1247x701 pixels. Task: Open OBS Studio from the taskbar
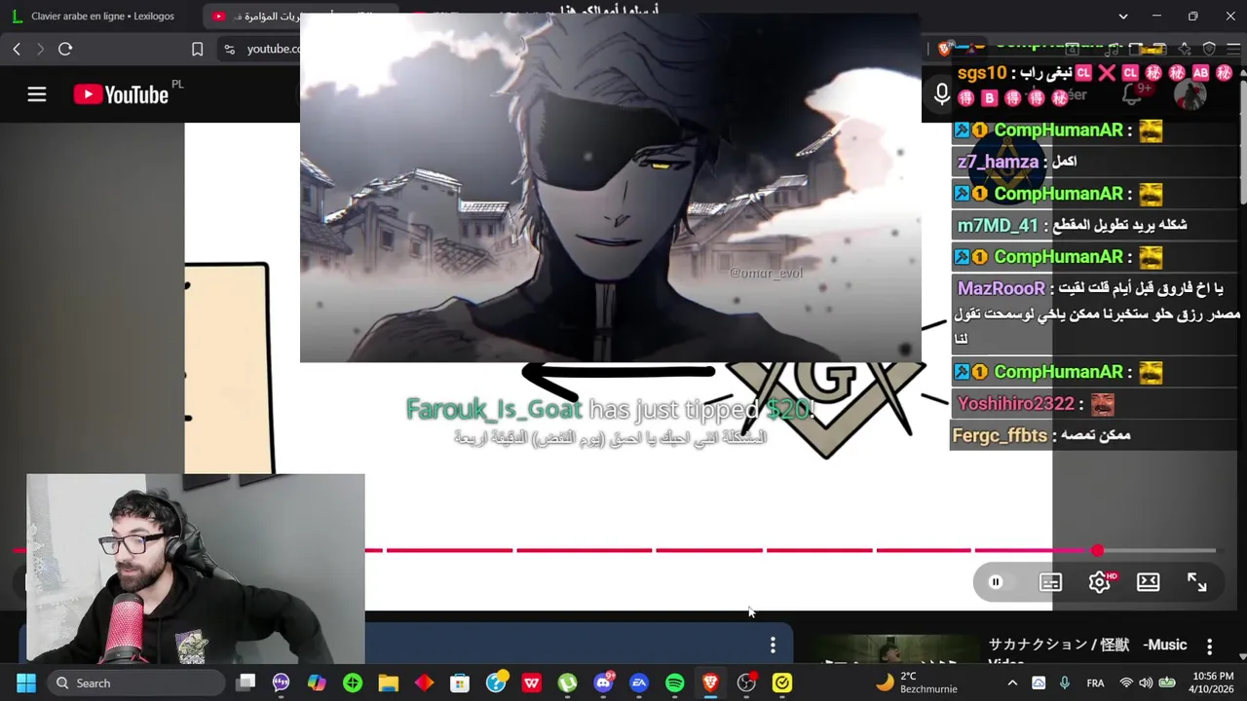[746, 683]
